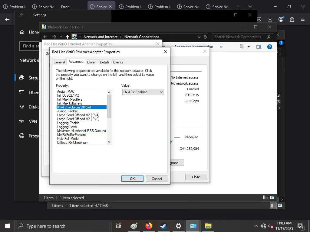Open the Windows Start menu
310x232 pixels.
(x=7, y=226)
